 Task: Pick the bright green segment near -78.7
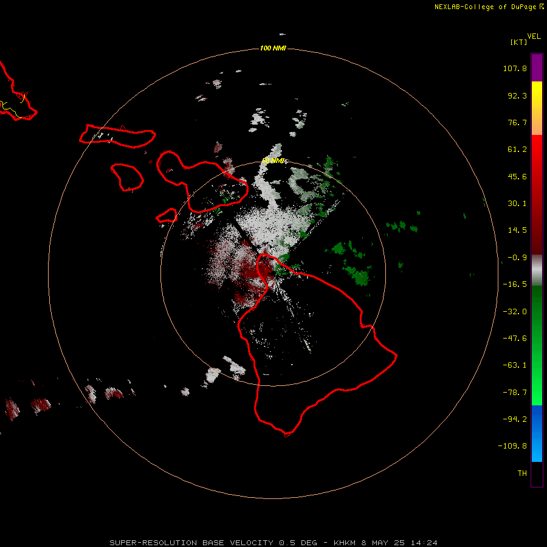point(537,391)
